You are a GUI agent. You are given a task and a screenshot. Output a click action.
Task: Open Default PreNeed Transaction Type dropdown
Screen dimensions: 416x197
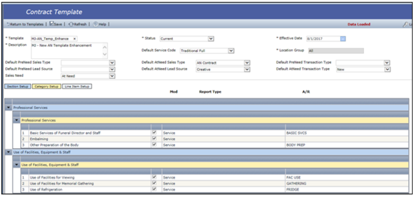pos(387,63)
